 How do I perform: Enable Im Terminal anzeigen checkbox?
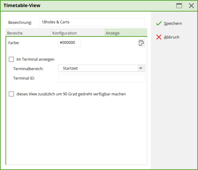tap(11, 59)
